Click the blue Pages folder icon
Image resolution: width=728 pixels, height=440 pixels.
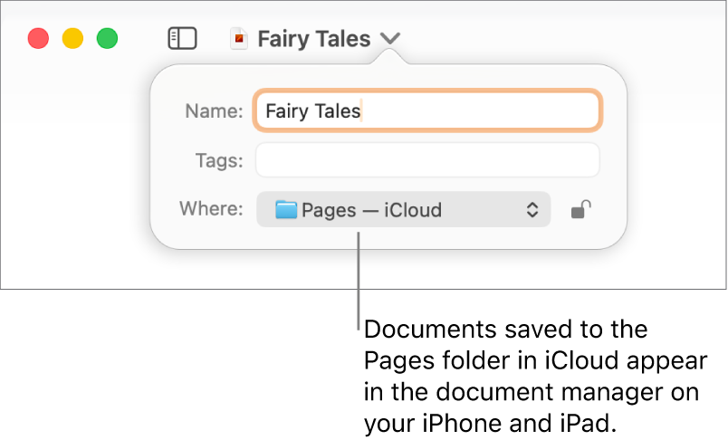click(285, 209)
